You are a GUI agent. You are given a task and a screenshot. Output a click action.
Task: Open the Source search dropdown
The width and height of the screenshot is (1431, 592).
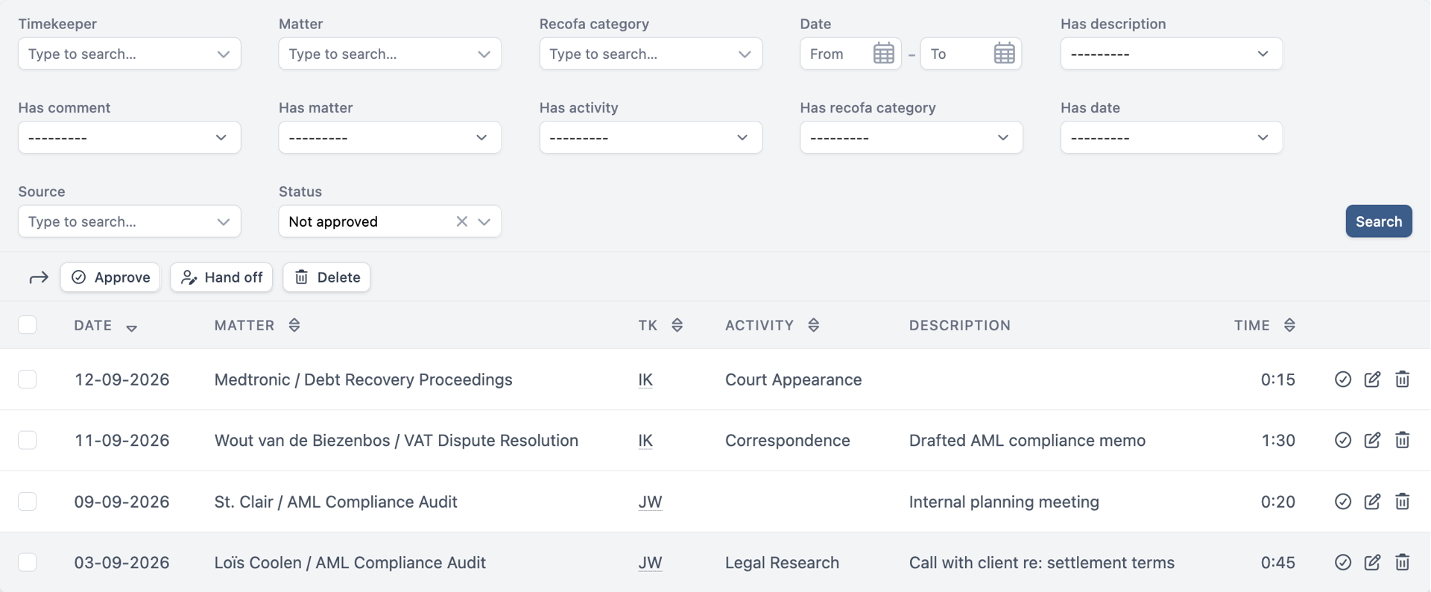pyautogui.click(x=130, y=221)
